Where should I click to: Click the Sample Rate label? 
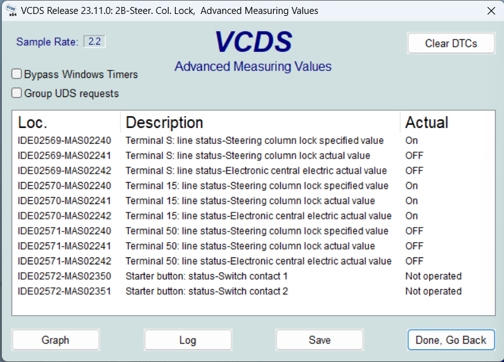(48, 42)
